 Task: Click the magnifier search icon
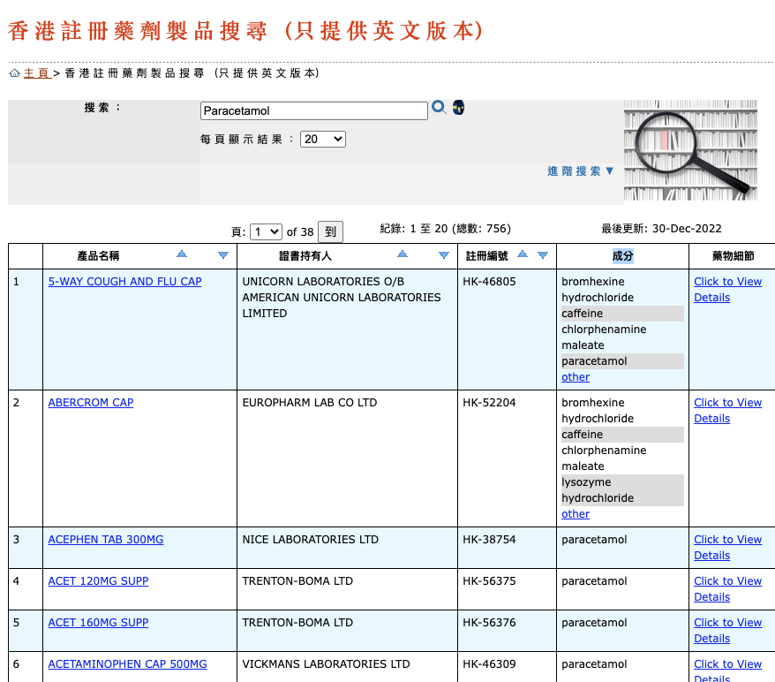[439, 108]
